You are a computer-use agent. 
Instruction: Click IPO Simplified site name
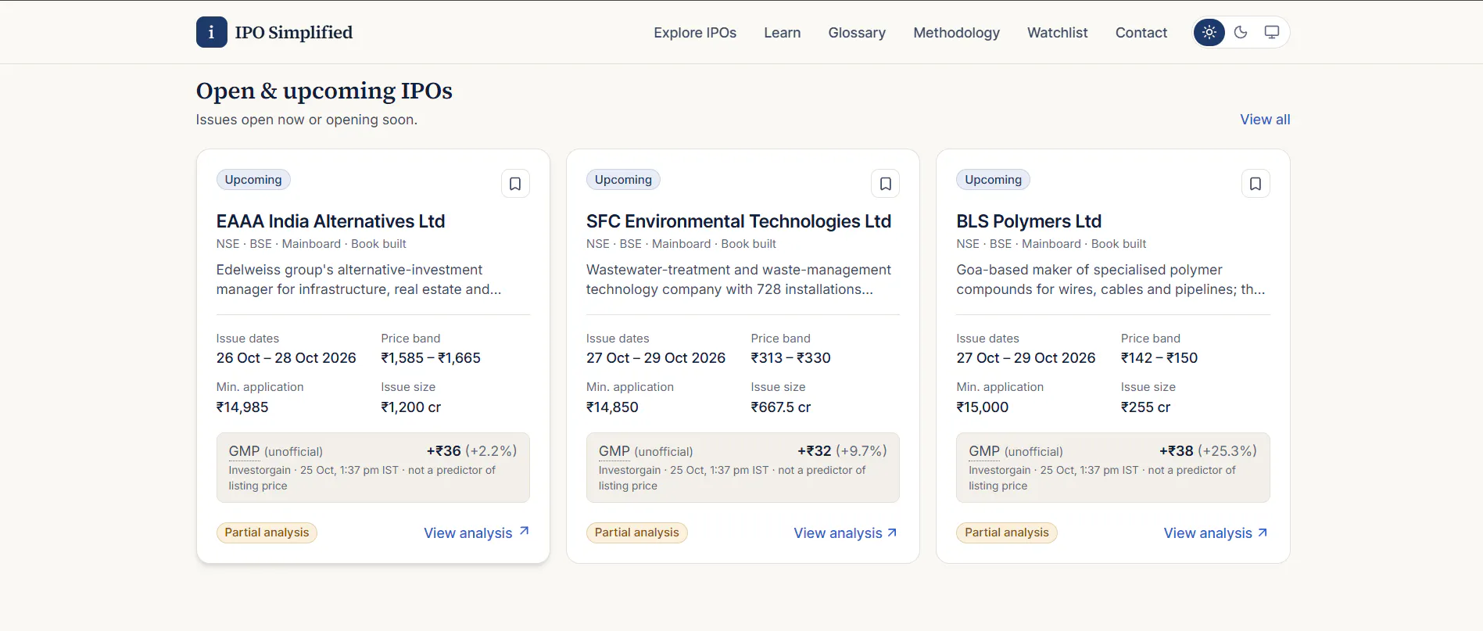(294, 32)
